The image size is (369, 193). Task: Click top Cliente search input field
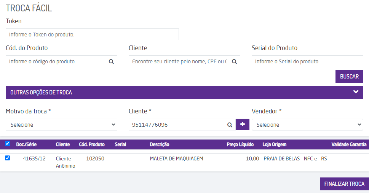coord(179,61)
